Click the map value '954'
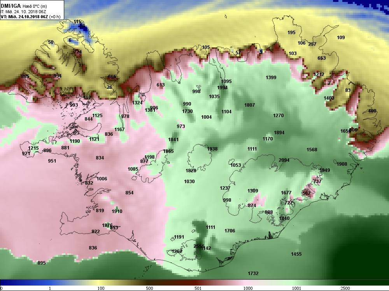 click(57, 76)
